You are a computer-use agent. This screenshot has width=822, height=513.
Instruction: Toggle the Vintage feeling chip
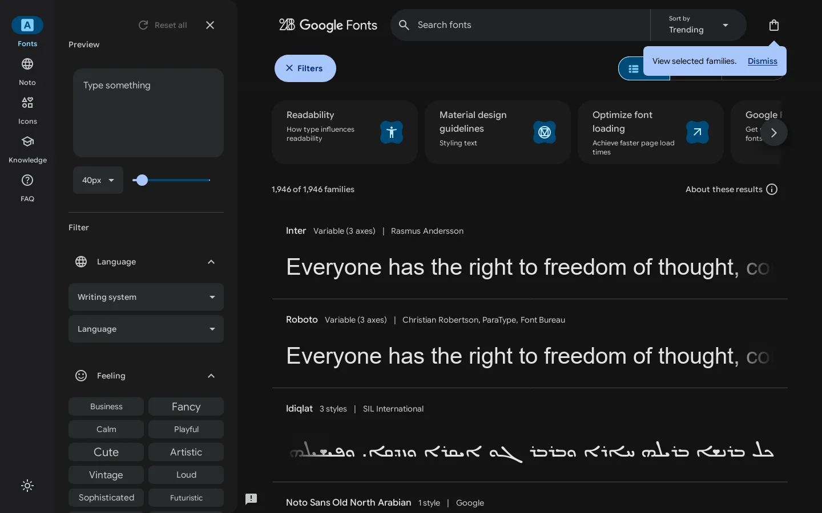[x=106, y=475]
